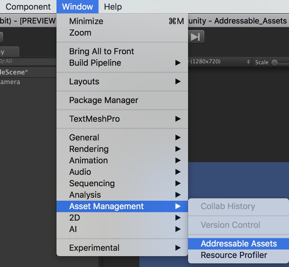Adjust the Game view Scale slider

click(x=275, y=62)
